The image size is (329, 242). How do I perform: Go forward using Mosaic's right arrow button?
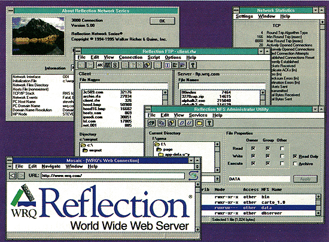tap(21, 175)
